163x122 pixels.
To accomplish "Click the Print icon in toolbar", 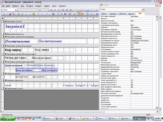I will [18, 14].
